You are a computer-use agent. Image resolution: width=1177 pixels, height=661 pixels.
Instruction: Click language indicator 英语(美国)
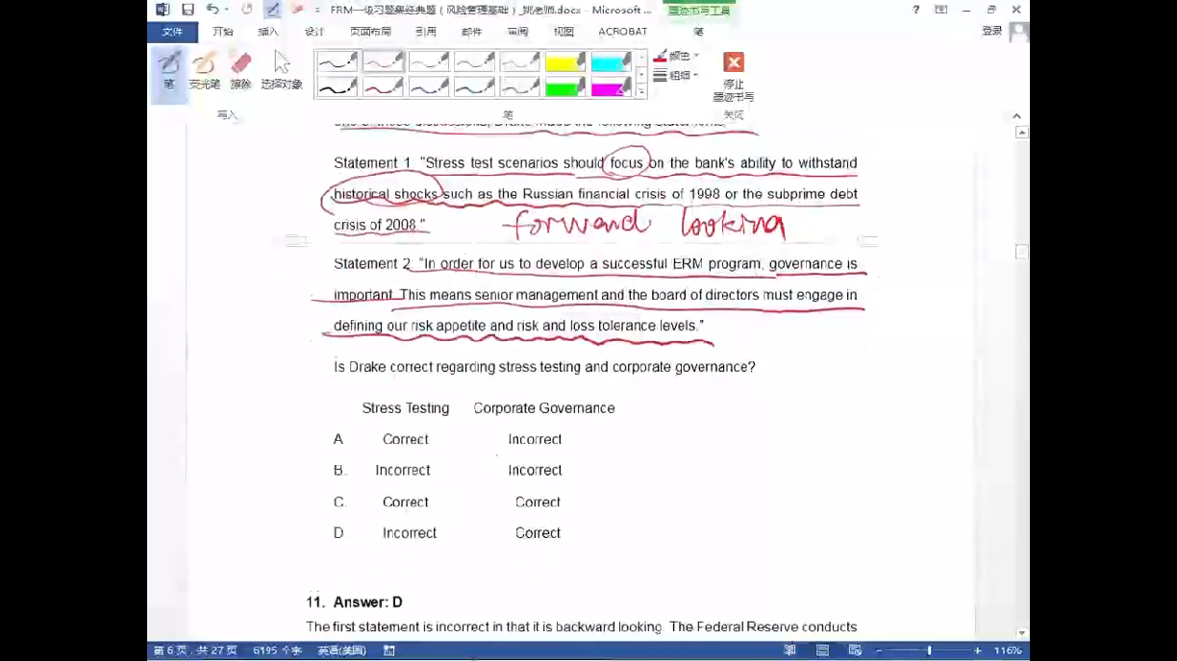pyautogui.click(x=342, y=650)
